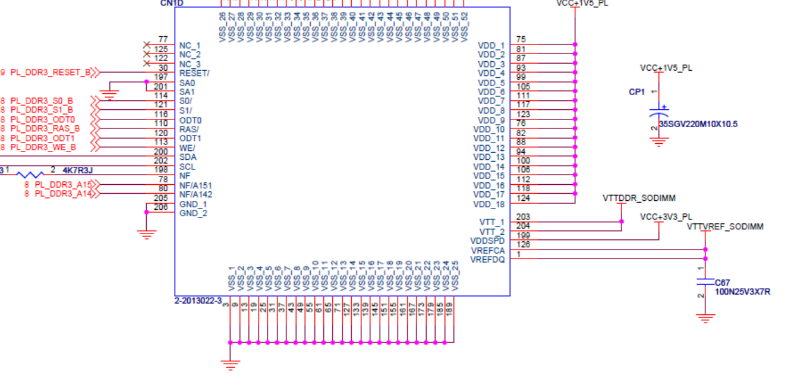Click the ground symbol below GND_2 wire
The width and height of the screenshot is (788, 388).
pos(146,234)
